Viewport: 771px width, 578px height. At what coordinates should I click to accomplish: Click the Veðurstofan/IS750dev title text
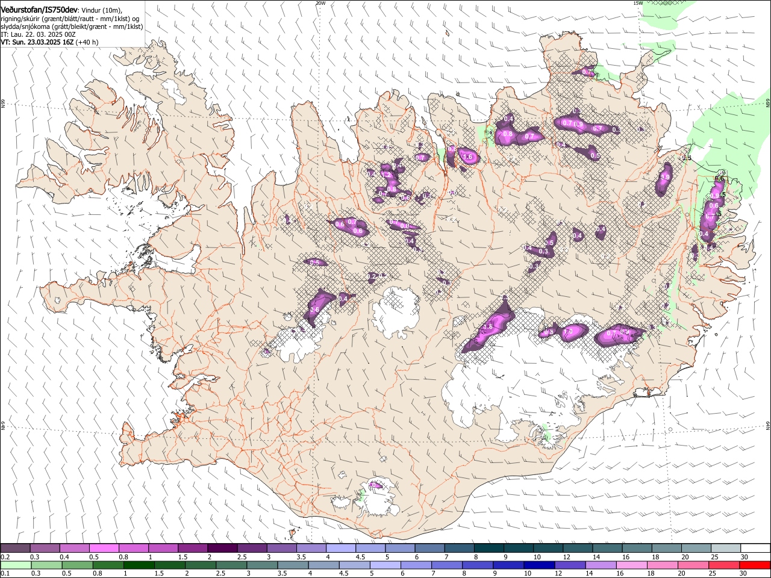[39, 9]
